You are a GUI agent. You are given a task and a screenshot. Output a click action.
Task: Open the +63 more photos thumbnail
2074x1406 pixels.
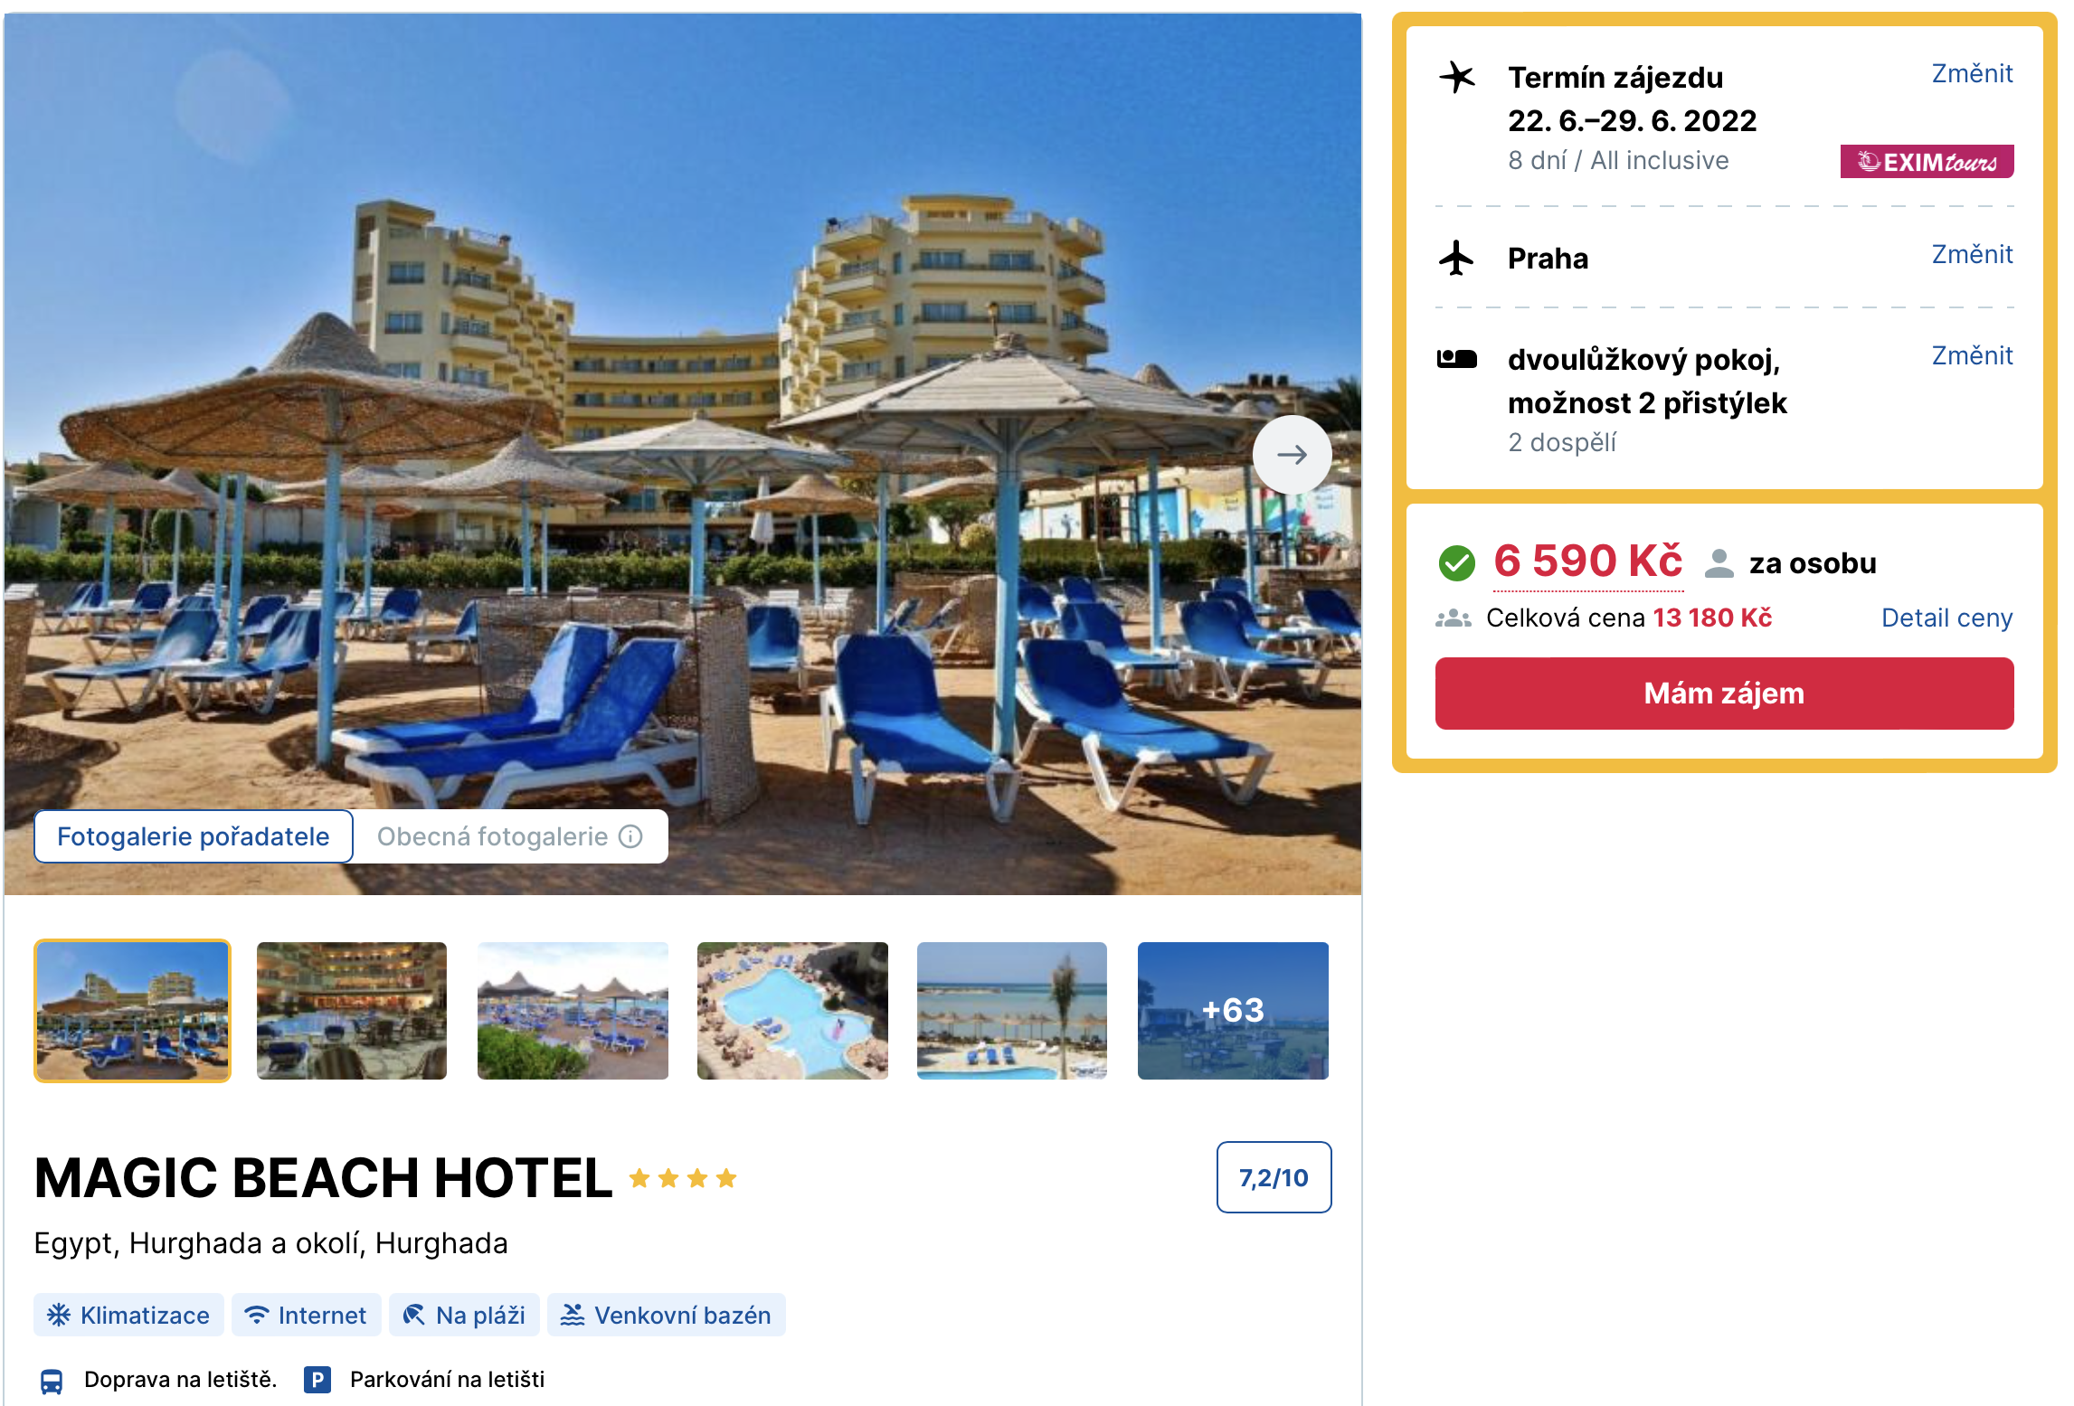coord(1233,1010)
